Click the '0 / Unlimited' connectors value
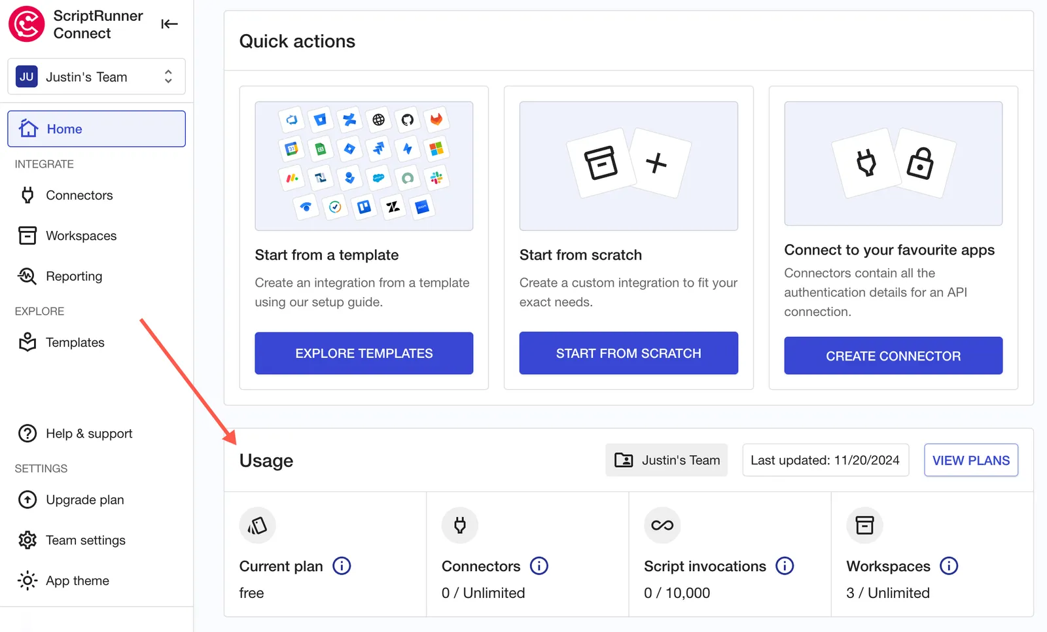The height and width of the screenshot is (632, 1047). click(483, 593)
